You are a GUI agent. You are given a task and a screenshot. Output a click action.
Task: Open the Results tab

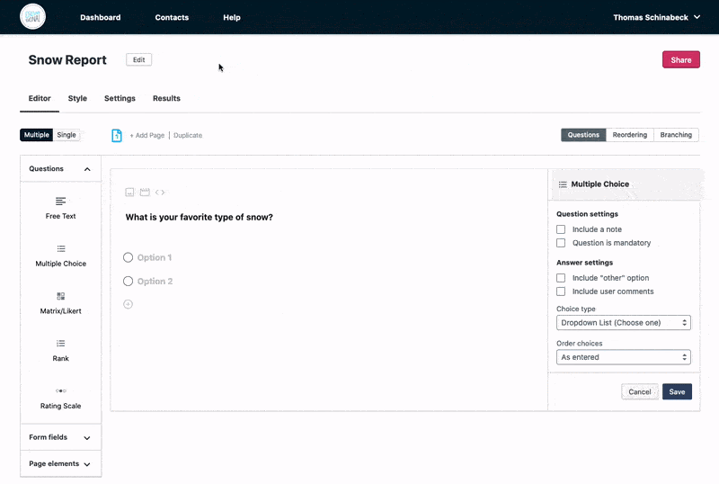point(166,98)
